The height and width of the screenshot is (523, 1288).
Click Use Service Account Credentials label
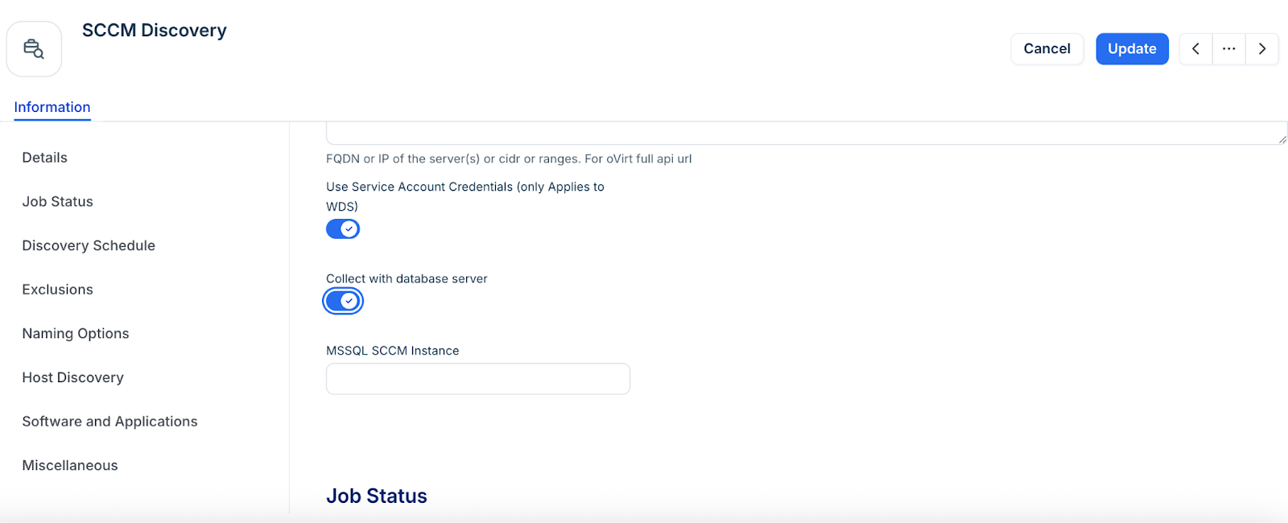pos(465,196)
